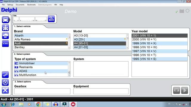The image size is (191, 107).
Task: Open the headphones app in taskbar
Action: [56, 104]
